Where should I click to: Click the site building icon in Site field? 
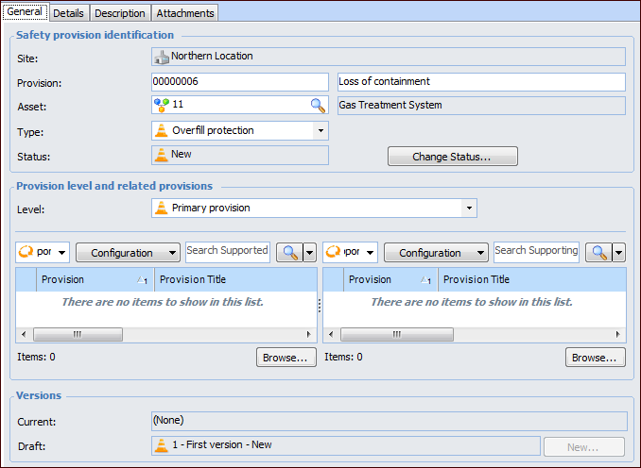162,57
